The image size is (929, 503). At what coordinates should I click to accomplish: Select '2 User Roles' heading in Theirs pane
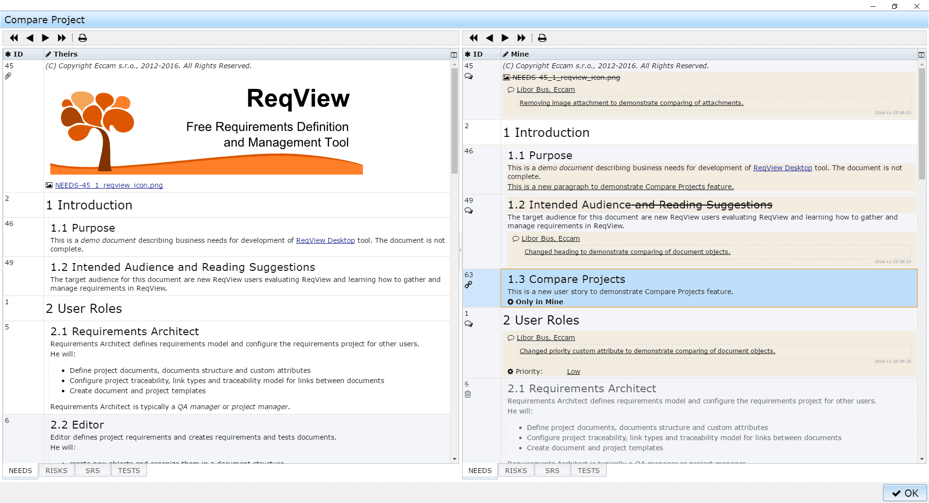point(84,309)
